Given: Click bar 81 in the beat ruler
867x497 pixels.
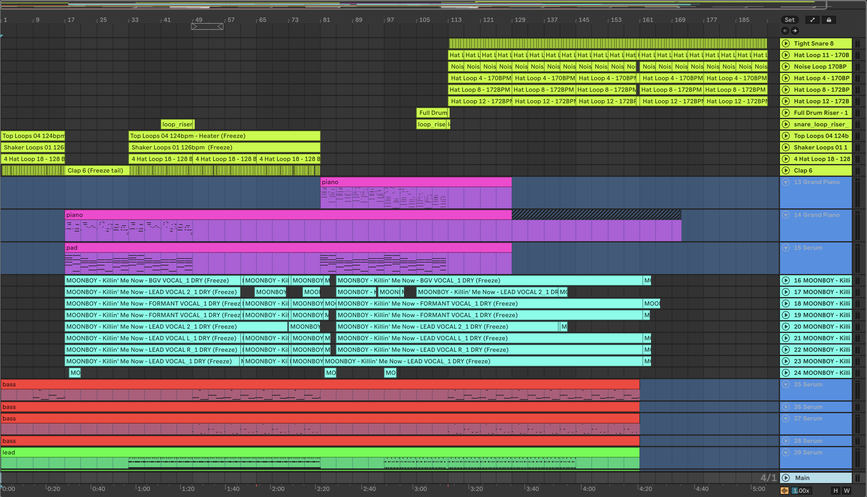Looking at the screenshot, I should [326, 20].
